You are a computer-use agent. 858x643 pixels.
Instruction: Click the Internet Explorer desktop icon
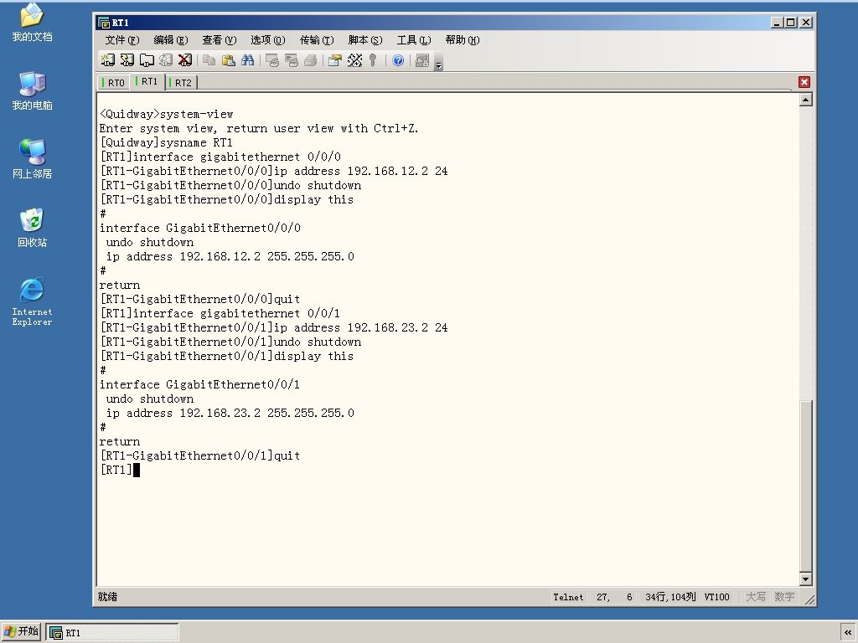(x=33, y=301)
